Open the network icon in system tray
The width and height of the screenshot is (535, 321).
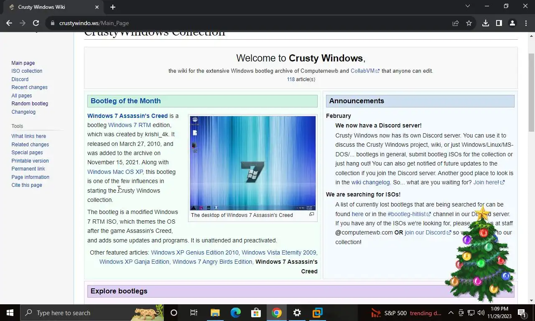pyautogui.click(x=471, y=313)
